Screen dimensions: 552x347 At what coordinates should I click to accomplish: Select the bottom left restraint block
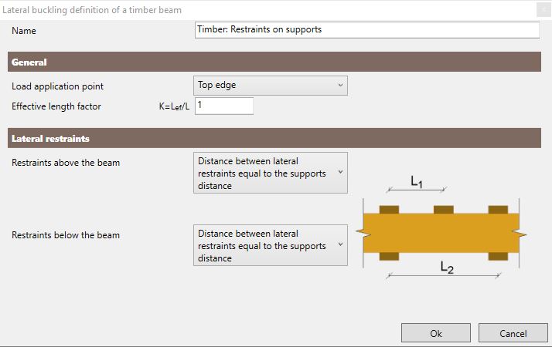click(x=389, y=256)
